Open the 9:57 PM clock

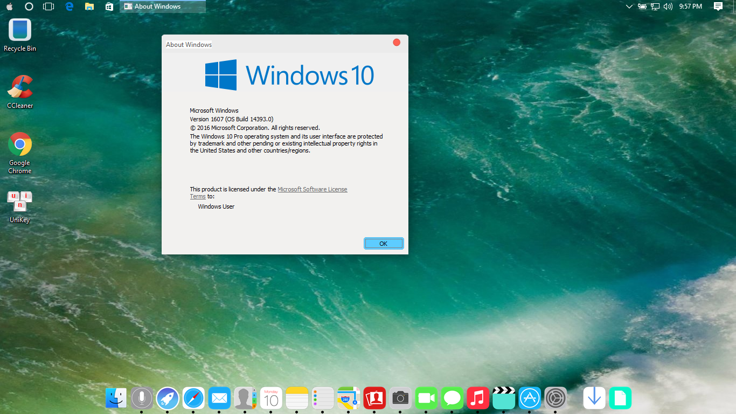pyautogui.click(x=691, y=6)
